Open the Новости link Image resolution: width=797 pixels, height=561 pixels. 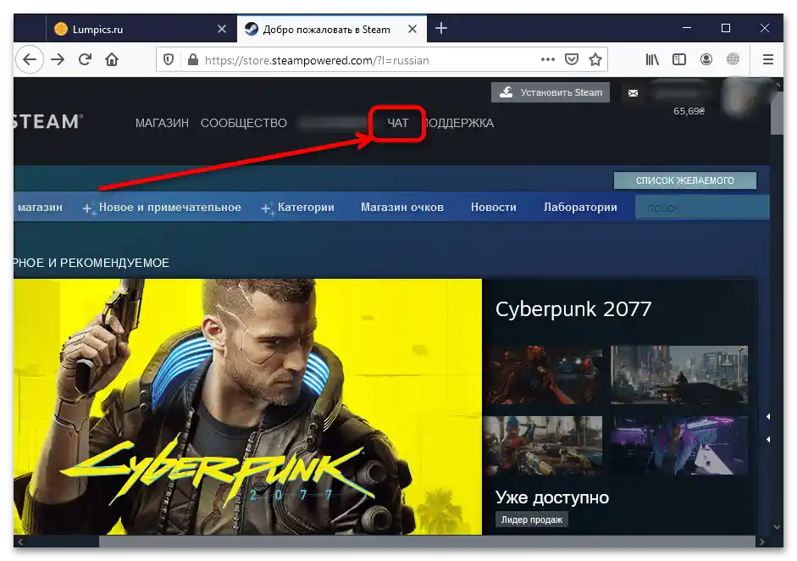click(493, 208)
